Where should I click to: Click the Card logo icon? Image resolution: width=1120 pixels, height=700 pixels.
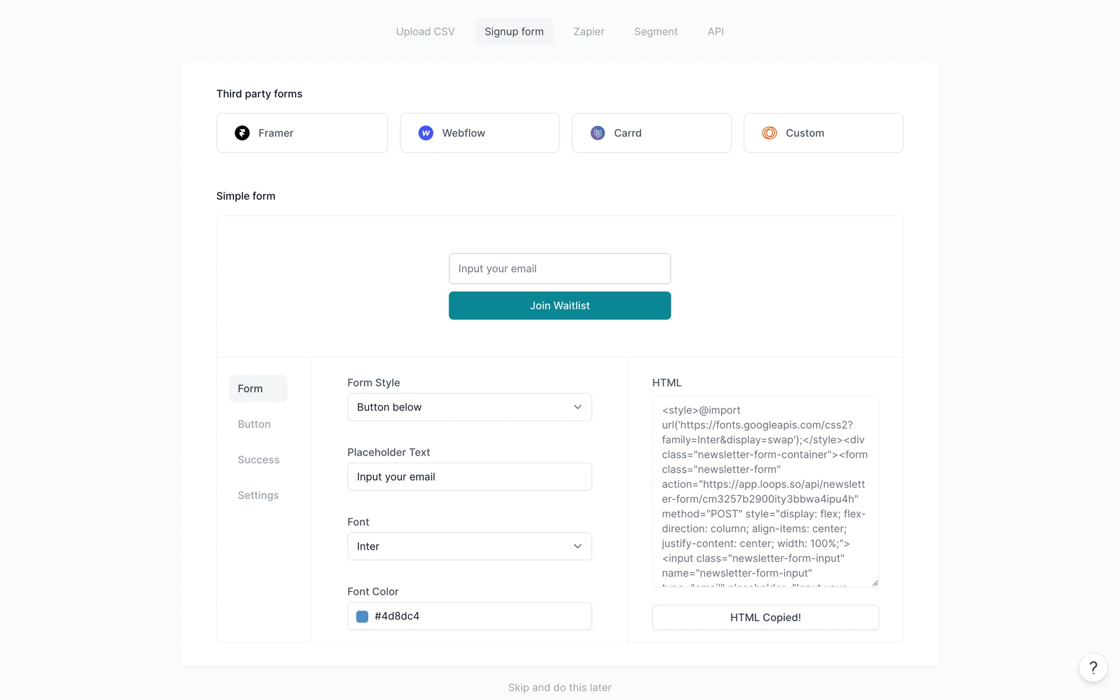[597, 133]
